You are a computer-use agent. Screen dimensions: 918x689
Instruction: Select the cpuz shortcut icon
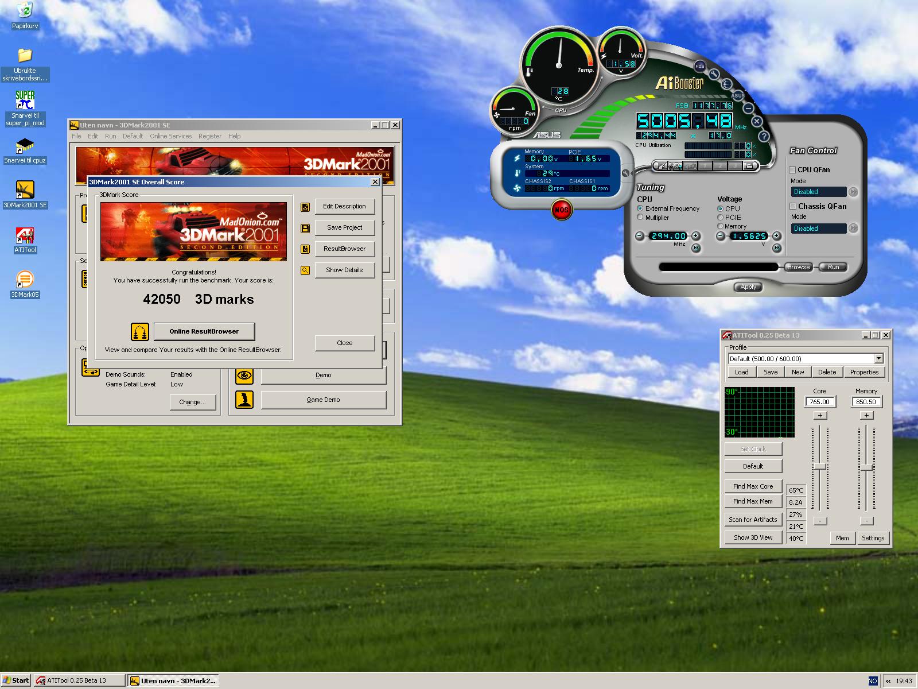tap(25, 145)
